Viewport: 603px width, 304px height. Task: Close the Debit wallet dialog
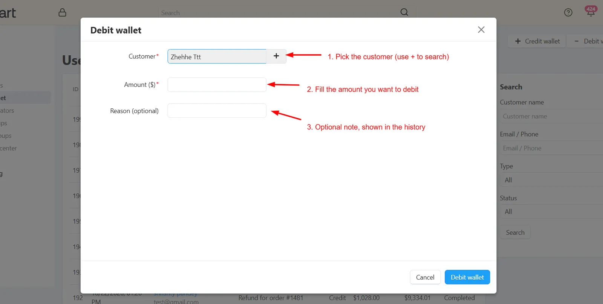[481, 30]
